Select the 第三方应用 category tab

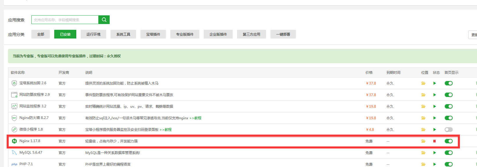click(x=252, y=34)
